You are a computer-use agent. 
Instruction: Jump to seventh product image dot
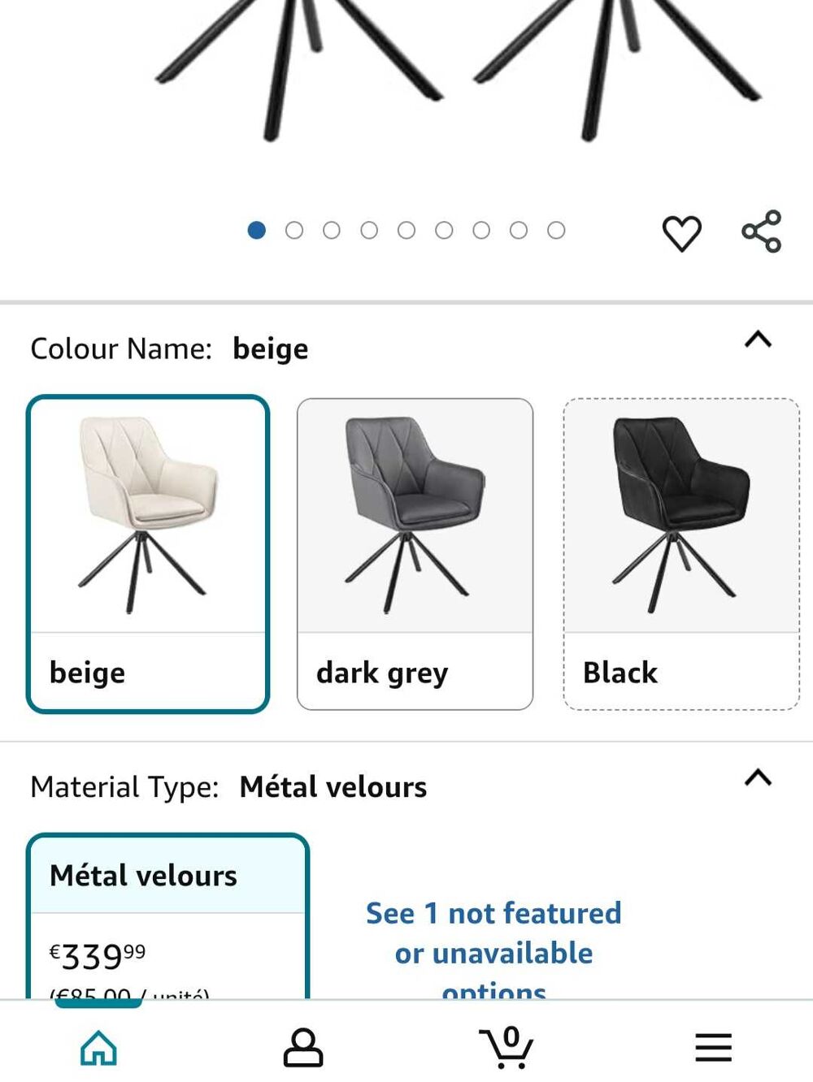481,231
